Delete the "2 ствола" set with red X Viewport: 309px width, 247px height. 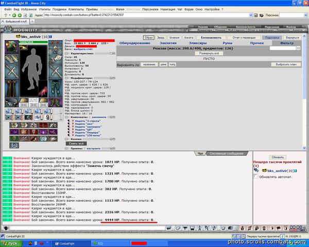(73, 121)
